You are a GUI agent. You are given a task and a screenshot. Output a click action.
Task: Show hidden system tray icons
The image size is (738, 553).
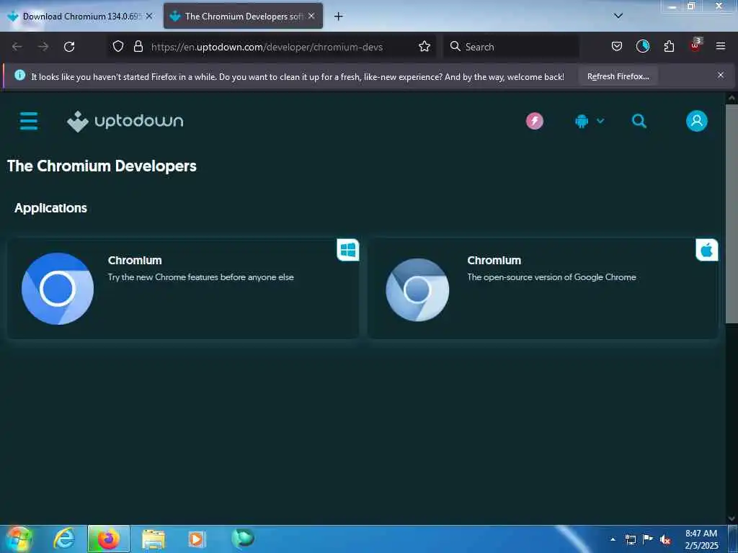point(613,539)
